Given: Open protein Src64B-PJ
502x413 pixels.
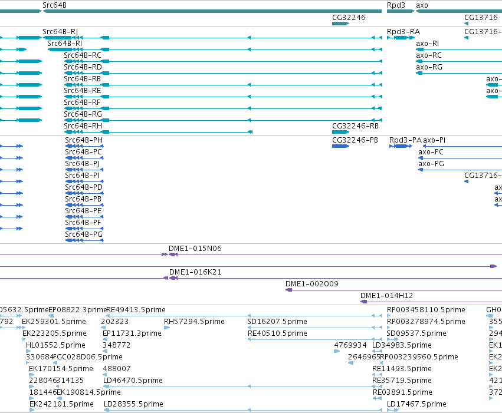Looking at the screenshot, I should click(x=84, y=170).
